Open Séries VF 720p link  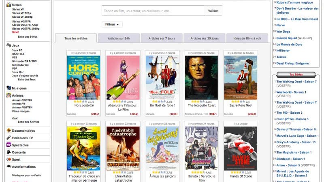(21, 13)
